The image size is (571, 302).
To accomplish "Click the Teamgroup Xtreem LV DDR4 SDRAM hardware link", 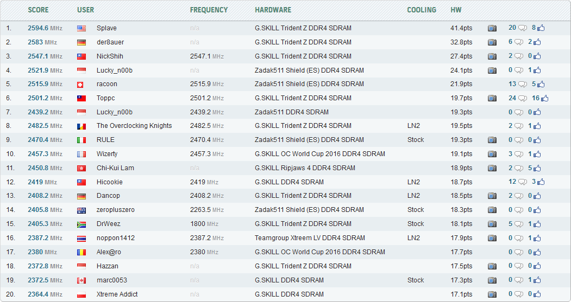I will pyautogui.click(x=310, y=238).
